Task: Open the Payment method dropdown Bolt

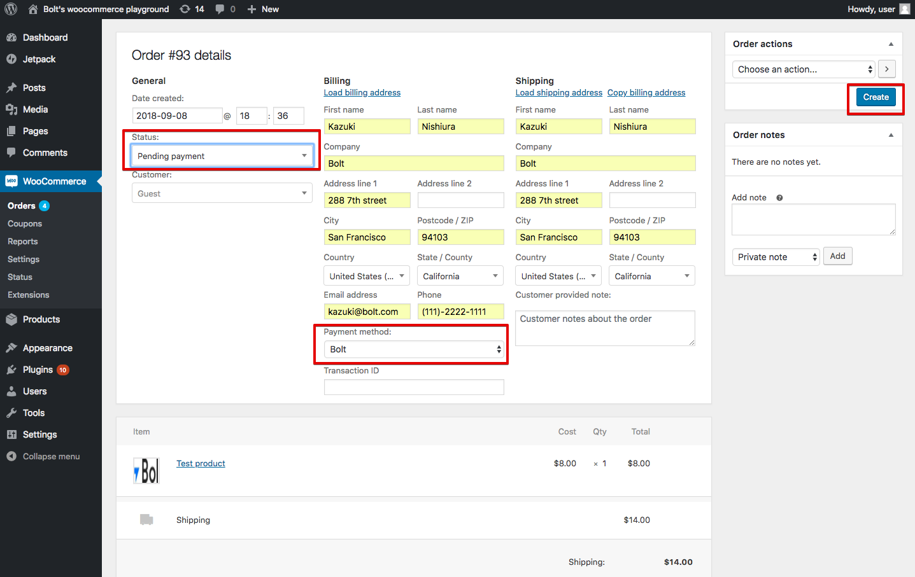Action: (415, 349)
